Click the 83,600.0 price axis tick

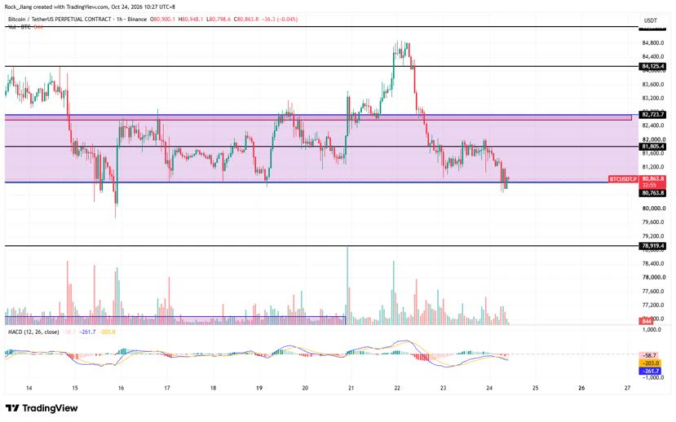click(x=653, y=85)
